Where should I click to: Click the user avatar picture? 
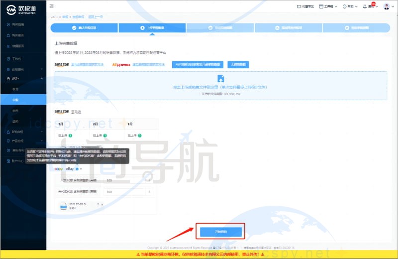[x=387, y=6]
